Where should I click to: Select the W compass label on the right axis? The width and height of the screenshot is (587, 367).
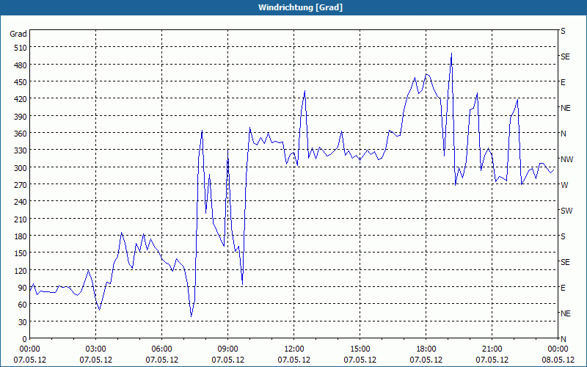[564, 185]
